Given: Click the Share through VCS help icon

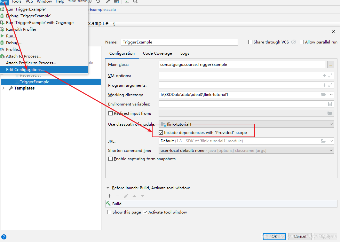Looking at the screenshot, I should click(x=293, y=42).
